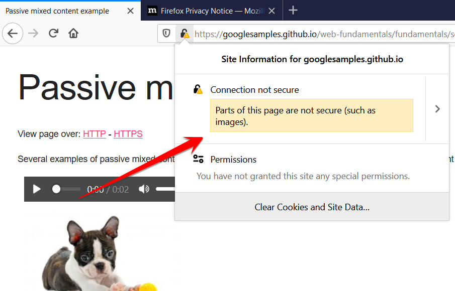Open a new browser tab
The width and height of the screenshot is (455, 291).
pos(293,10)
